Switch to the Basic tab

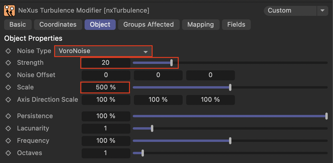click(x=18, y=25)
